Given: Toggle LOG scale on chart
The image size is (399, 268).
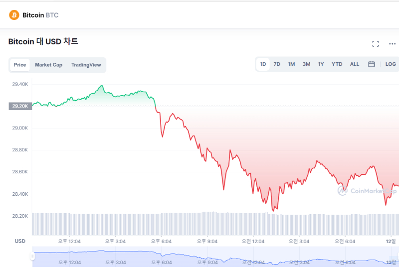Looking at the screenshot, I should coord(391,64).
